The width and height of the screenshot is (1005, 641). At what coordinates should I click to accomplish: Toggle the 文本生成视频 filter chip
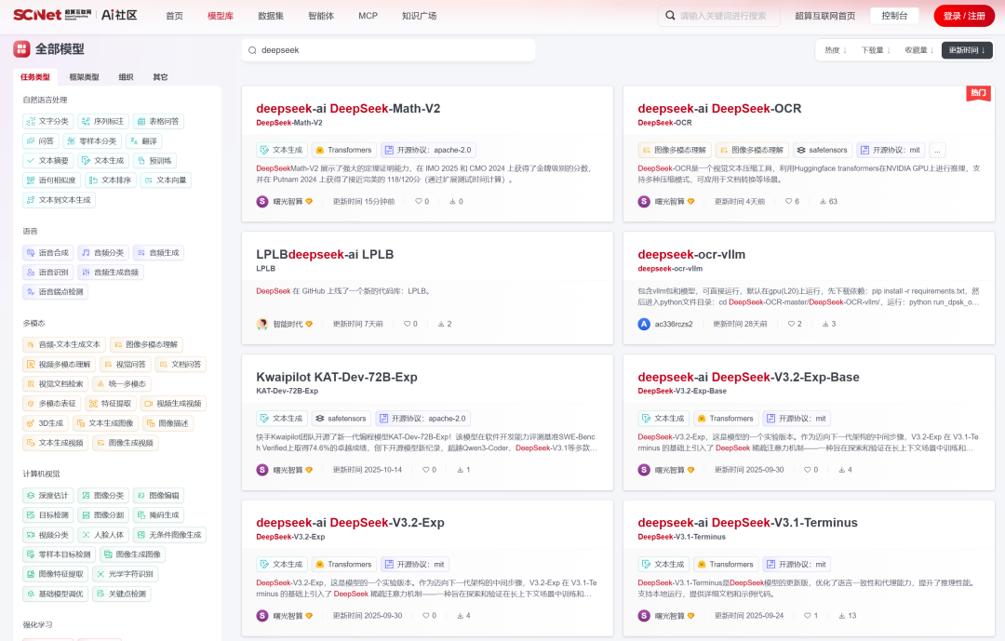55,443
